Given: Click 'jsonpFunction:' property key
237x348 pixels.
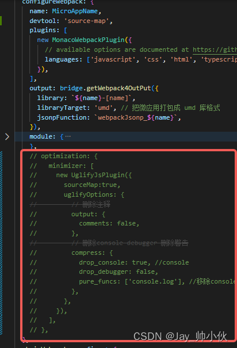Looking at the screenshot, I should (63, 117).
